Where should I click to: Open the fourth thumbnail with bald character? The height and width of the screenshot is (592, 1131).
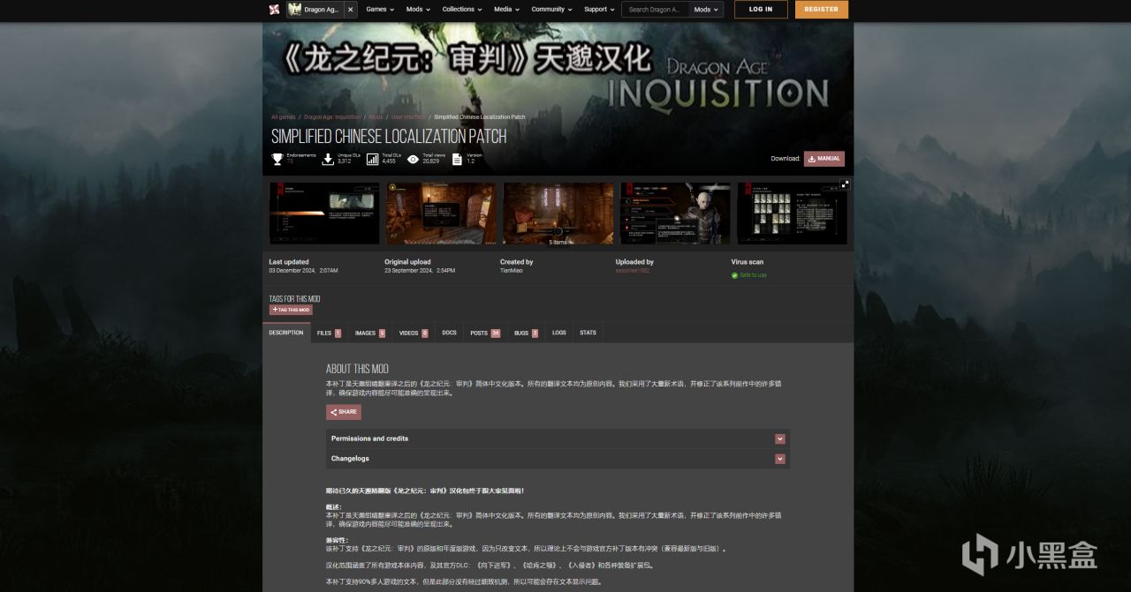click(x=675, y=214)
